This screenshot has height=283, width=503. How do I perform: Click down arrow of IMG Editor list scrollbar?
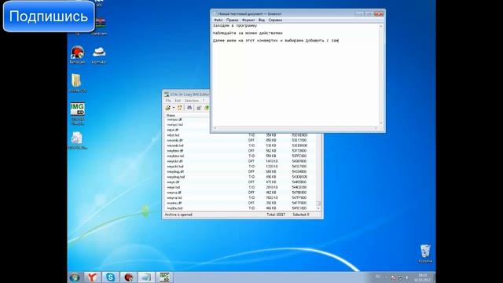coord(318,208)
